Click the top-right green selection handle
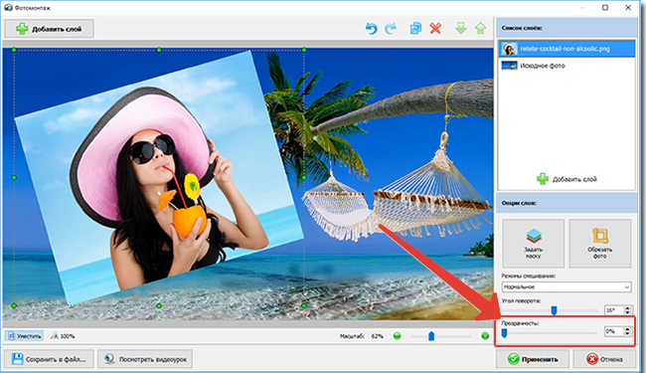 click(304, 50)
